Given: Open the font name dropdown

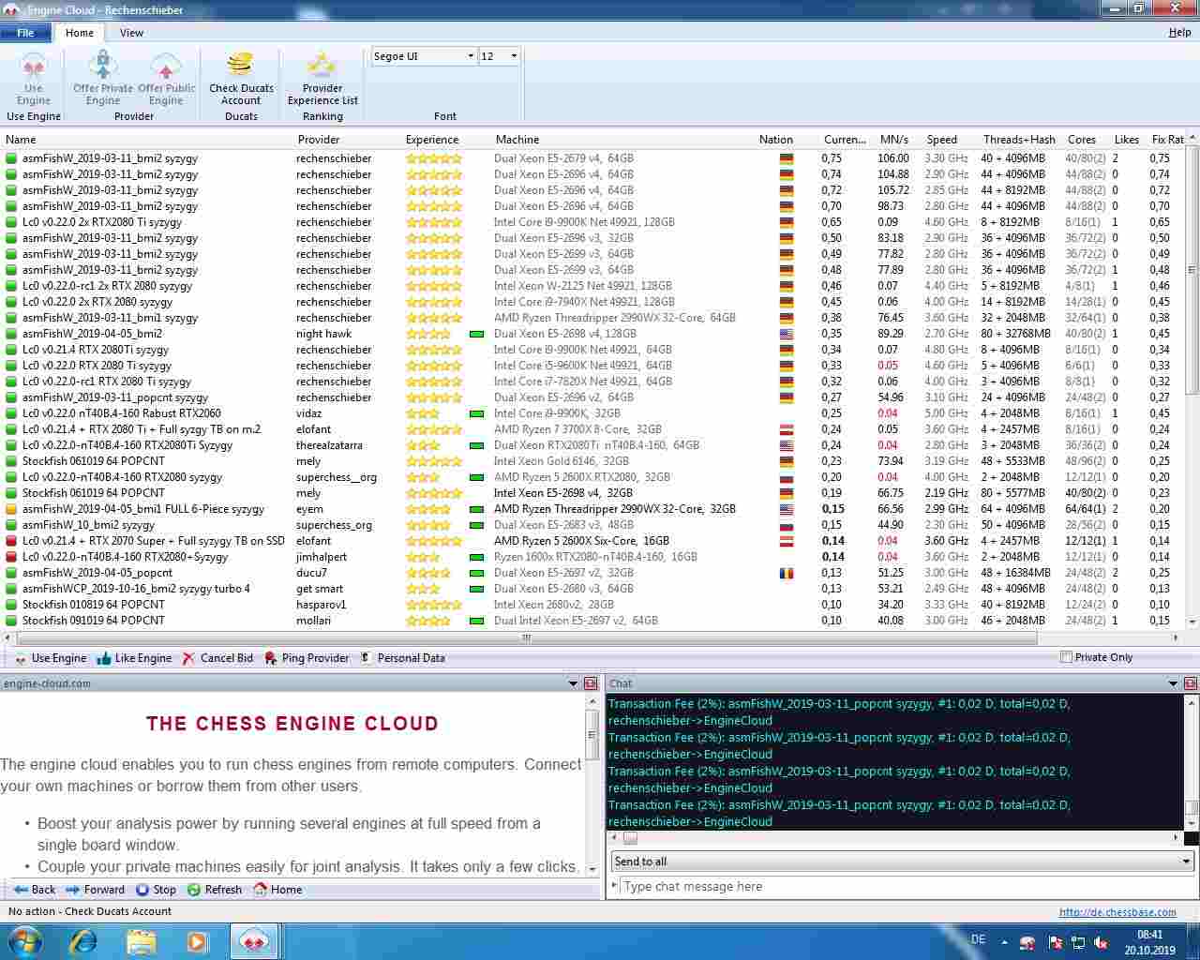Looking at the screenshot, I should (x=471, y=56).
